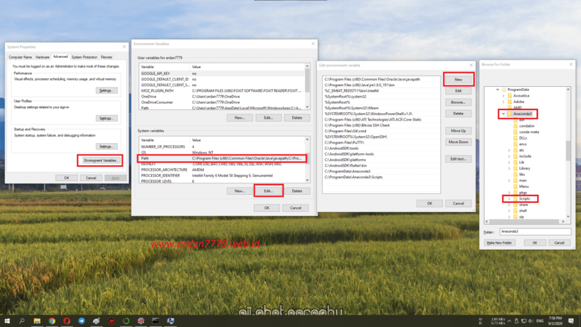Expand the Lib folder in Browse For Folder

(509, 162)
